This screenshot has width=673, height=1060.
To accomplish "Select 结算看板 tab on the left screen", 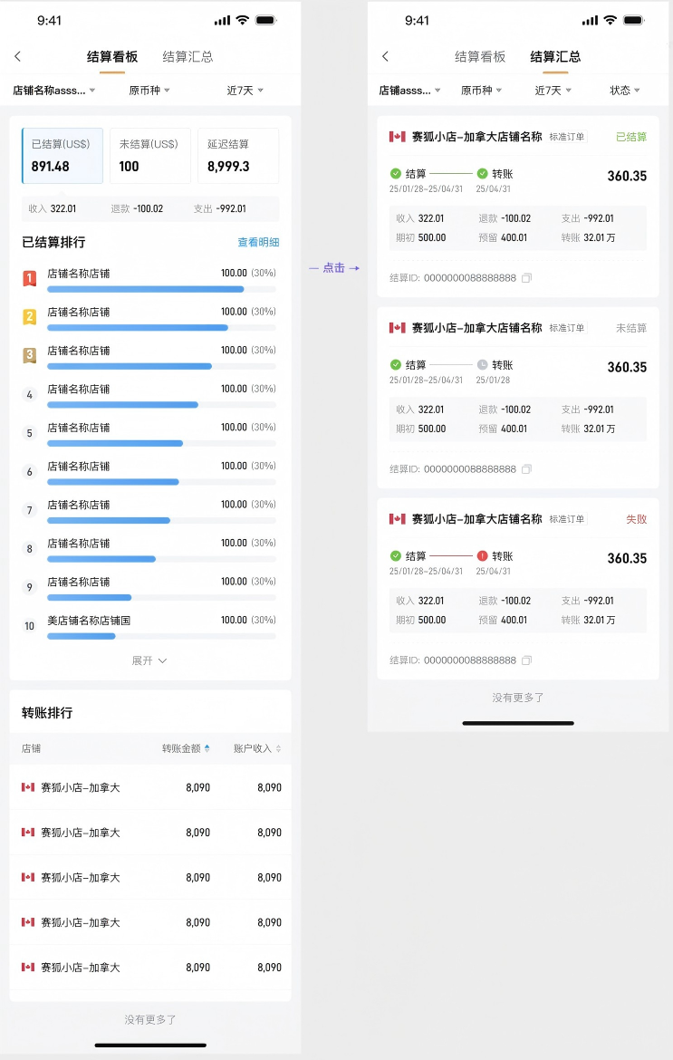I will (112, 57).
